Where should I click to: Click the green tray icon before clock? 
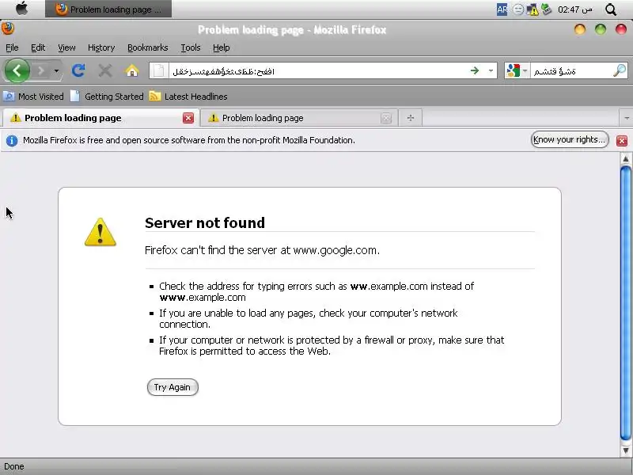point(546,9)
